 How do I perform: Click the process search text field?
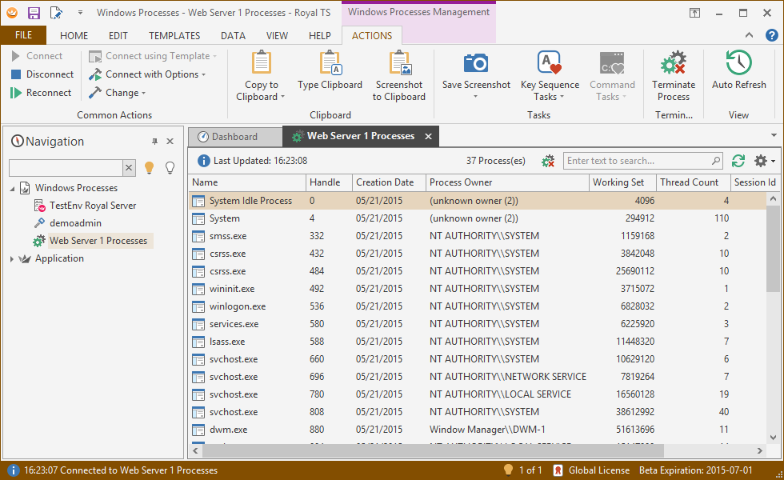pos(638,161)
